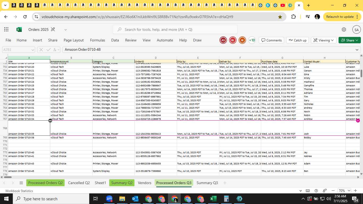363x204 pixels.
Task: Open the Name Box dropdown showing A781
Action: tap(33, 50)
